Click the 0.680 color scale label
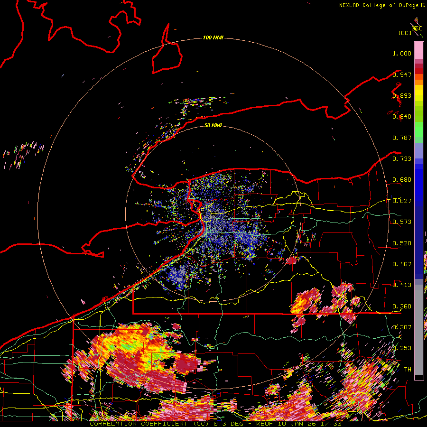 (x=402, y=180)
